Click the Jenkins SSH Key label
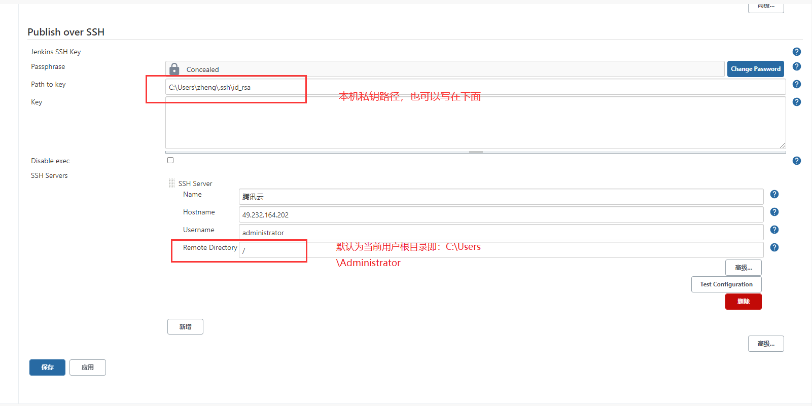This screenshot has width=812, height=406. 56,52
